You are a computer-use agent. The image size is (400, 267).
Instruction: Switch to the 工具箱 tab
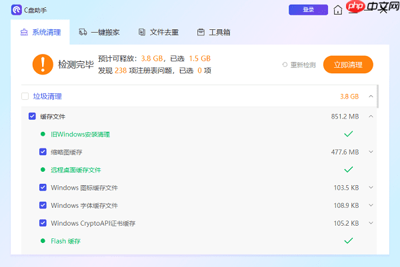pyautogui.click(x=214, y=33)
